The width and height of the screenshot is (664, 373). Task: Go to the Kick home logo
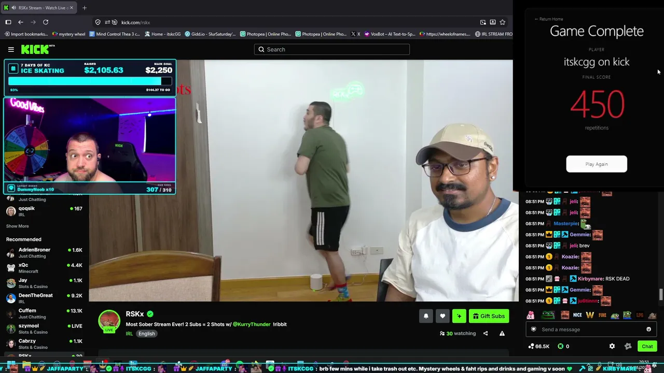coord(38,49)
